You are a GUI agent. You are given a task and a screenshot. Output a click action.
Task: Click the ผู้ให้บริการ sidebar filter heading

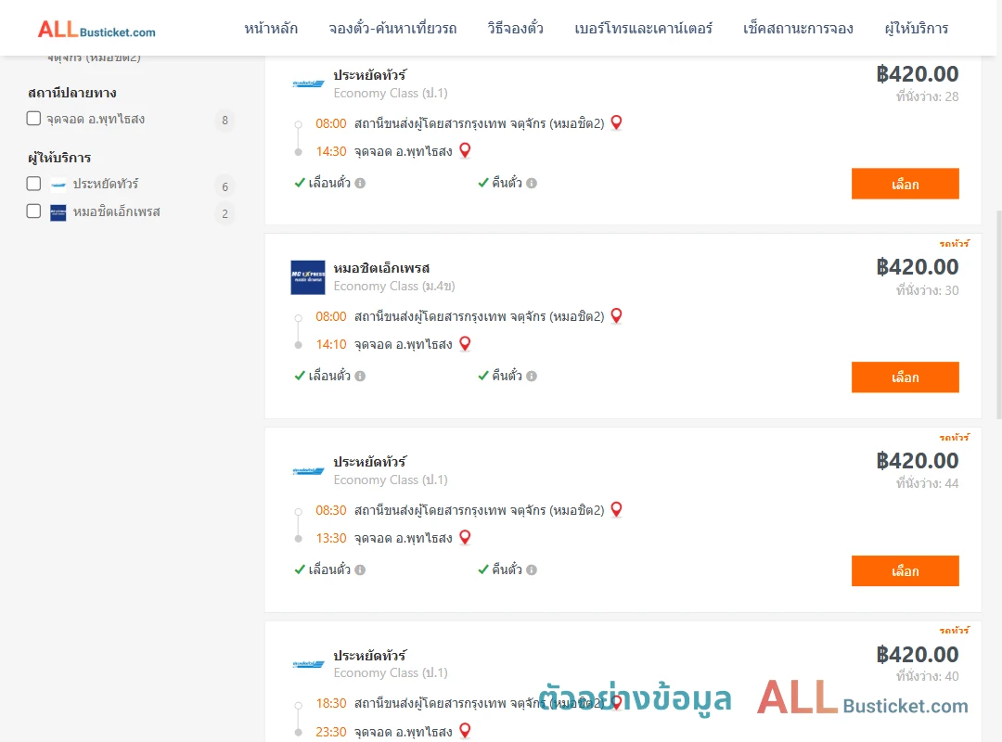click(x=59, y=158)
